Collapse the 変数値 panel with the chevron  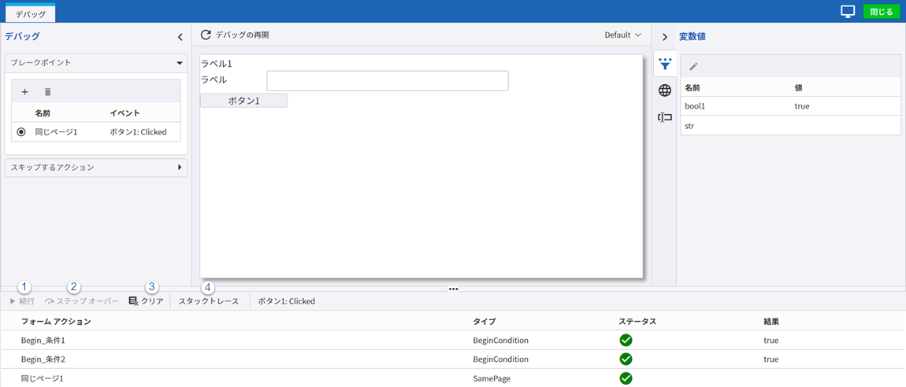click(664, 37)
